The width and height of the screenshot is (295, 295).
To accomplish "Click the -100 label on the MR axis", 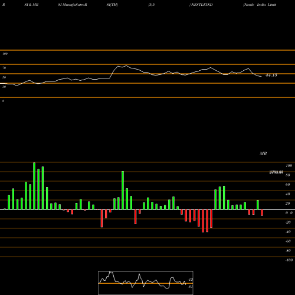I will pos(289,260).
